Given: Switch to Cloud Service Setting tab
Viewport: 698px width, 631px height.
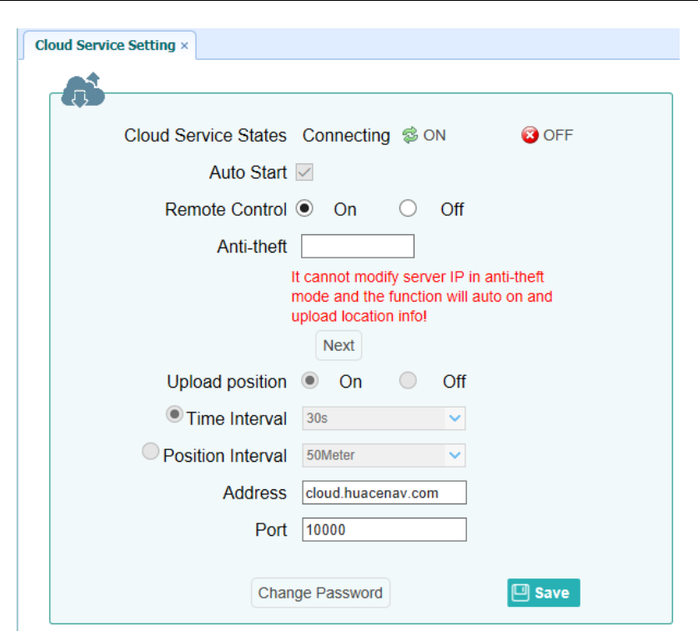Looking at the screenshot, I should pyautogui.click(x=105, y=46).
